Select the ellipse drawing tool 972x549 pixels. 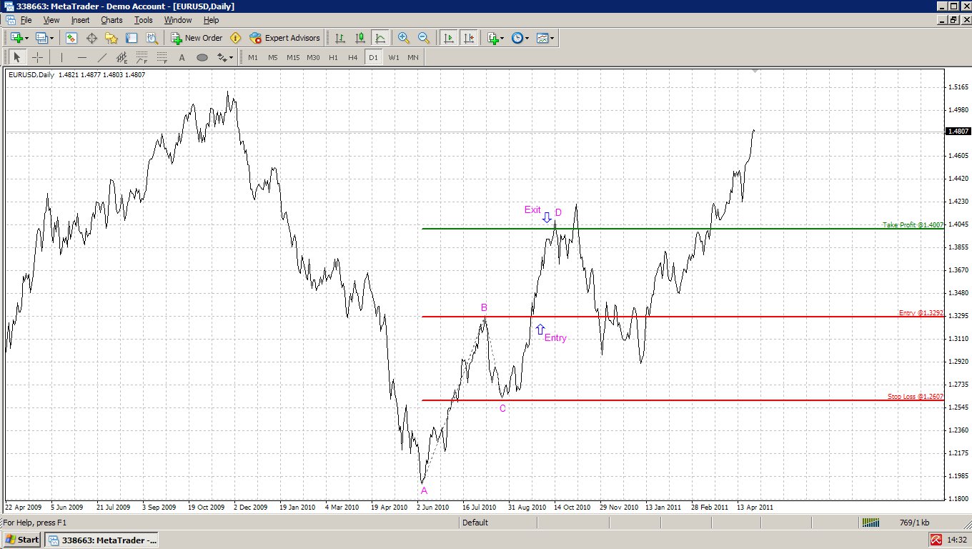(202, 57)
